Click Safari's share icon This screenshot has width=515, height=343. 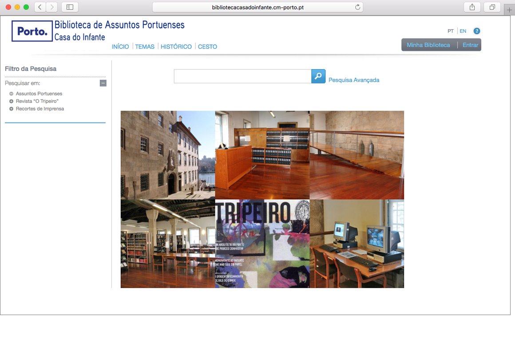pos(472,7)
